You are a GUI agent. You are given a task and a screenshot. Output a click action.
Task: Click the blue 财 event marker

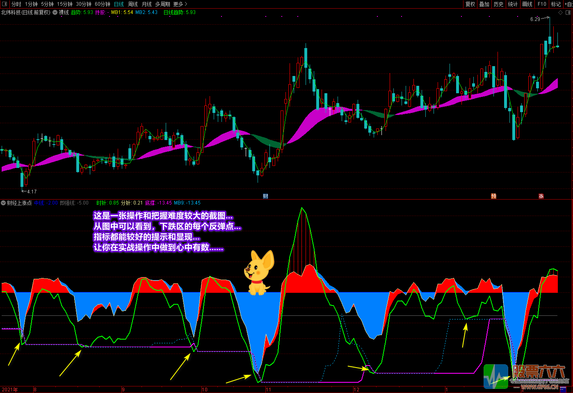[x=265, y=196]
